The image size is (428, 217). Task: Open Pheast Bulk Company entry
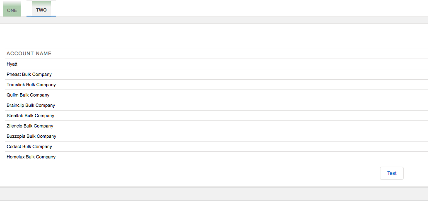click(x=29, y=74)
